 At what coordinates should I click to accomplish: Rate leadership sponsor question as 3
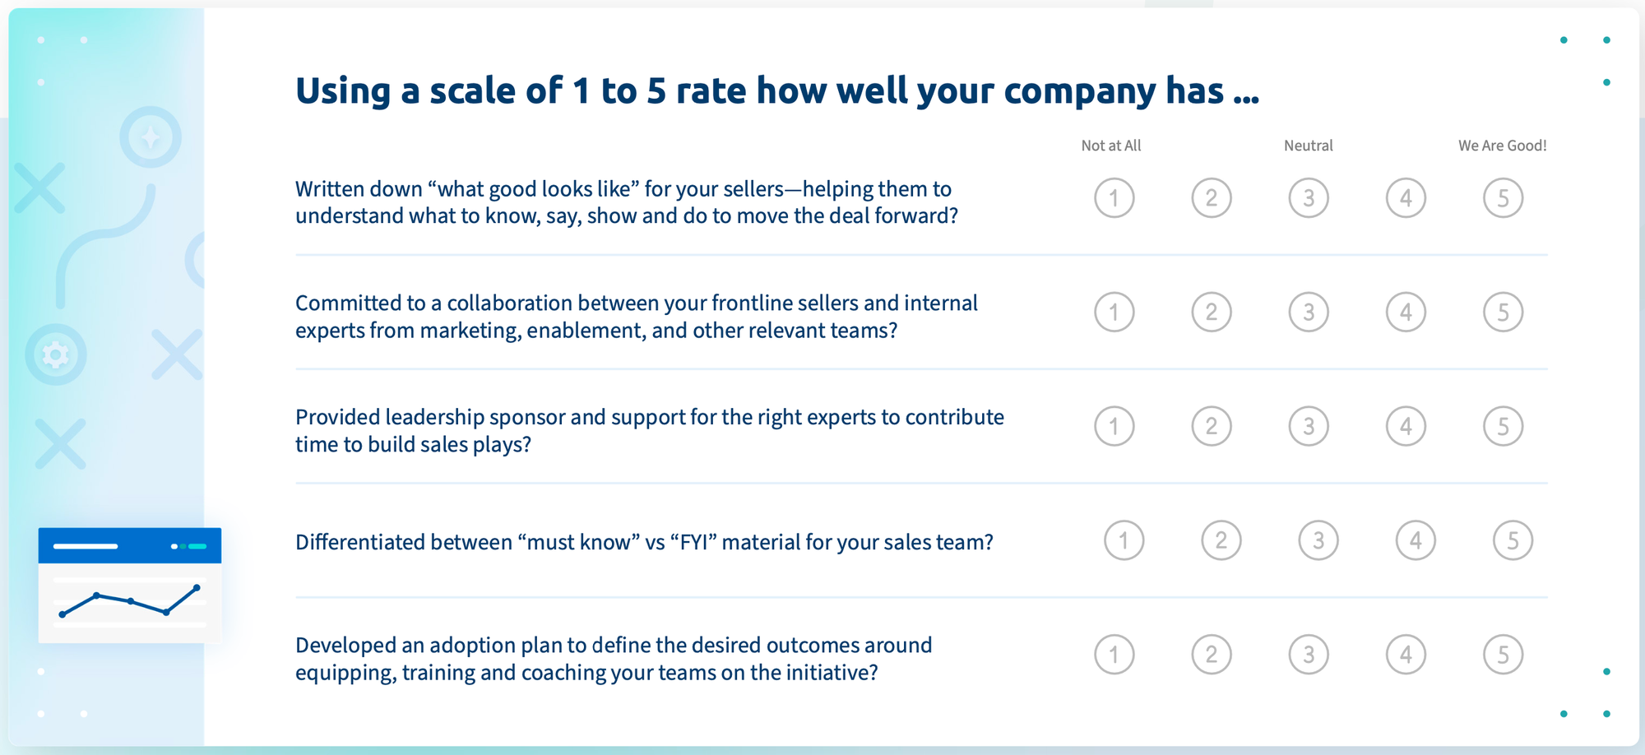(x=1309, y=426)
